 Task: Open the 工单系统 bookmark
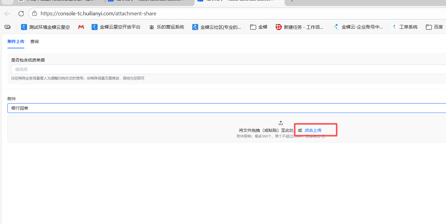click(405, 27)
